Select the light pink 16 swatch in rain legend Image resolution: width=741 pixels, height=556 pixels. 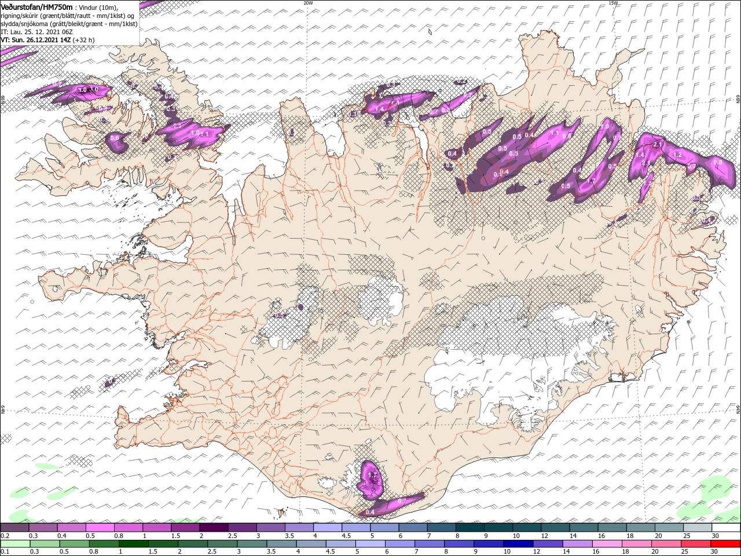pos(607,543)
